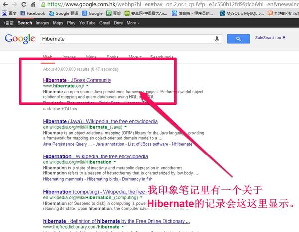Open dropdown arrow beside Hibernation_(computing) URL
Image resolution: width=299 pixels, height=232 pixels.
tap(141, 197)
